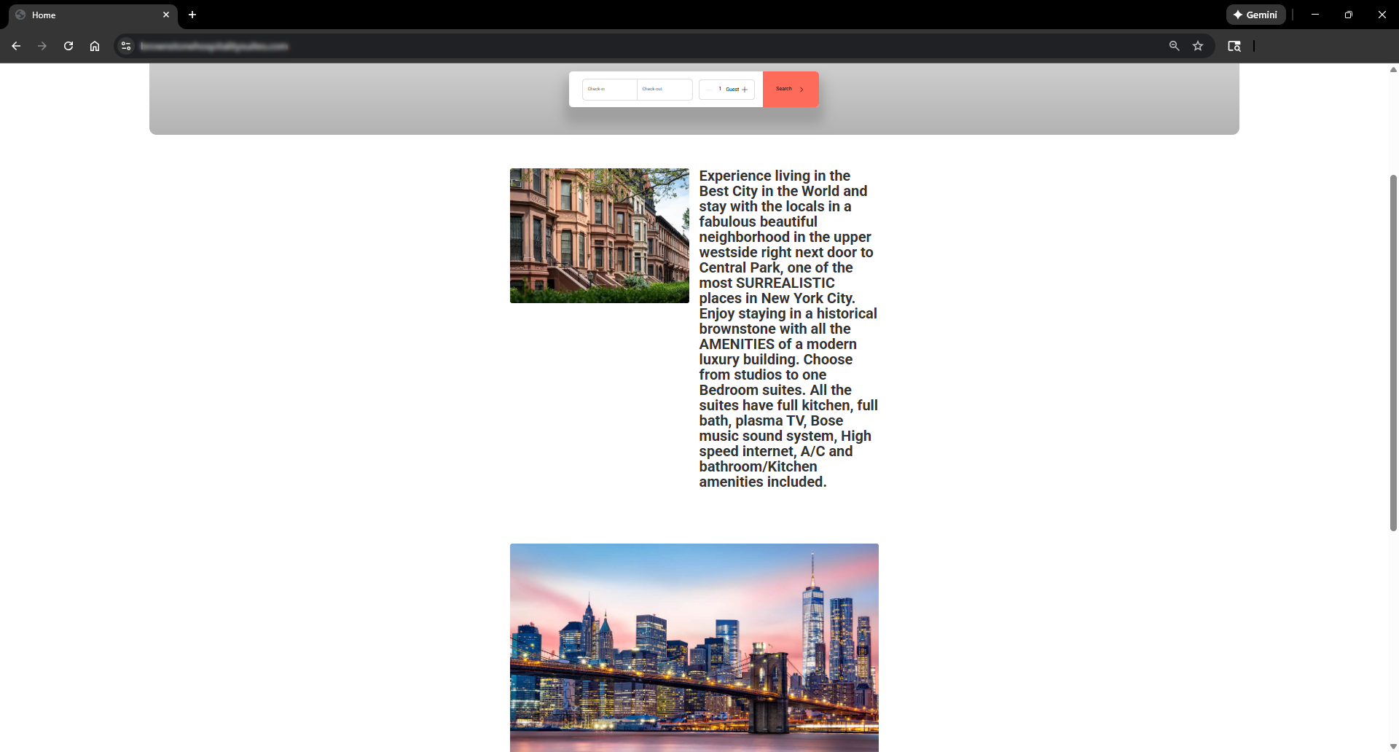Image resolution: width=1399 pixels, height=752 pixels.
Task: Reload the current page
Action: click(x=68, y=46)
